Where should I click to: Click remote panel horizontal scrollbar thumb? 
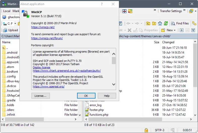tap(125, 119)
